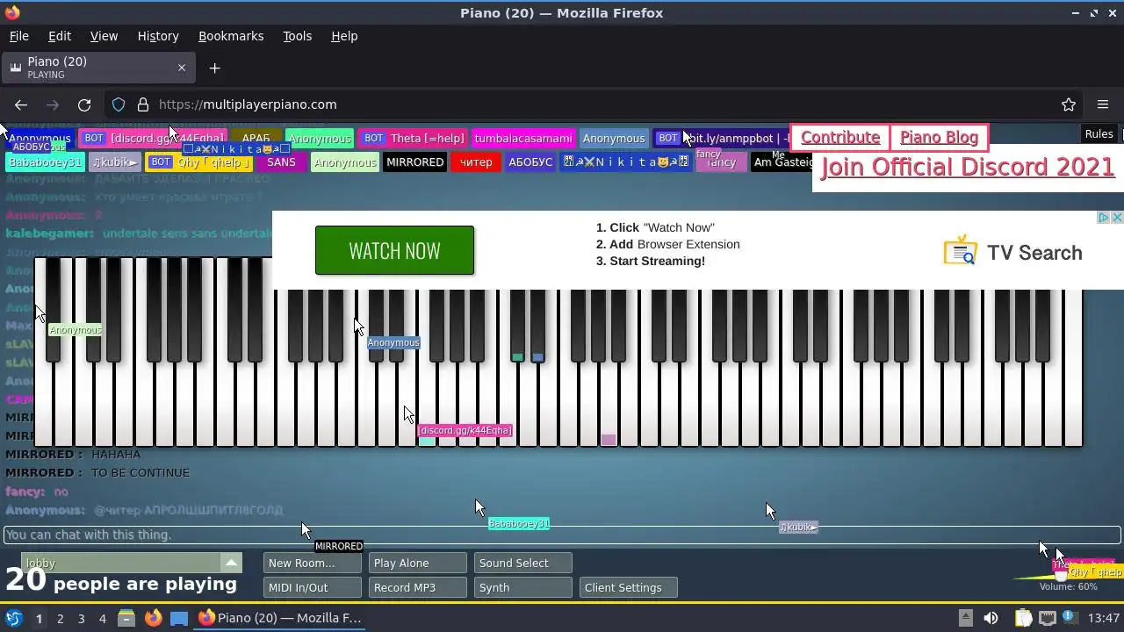Open Join Official Discord 2021 link
Image resolution: width=1124 pixels, height=632 pixels.
point(967,167)
